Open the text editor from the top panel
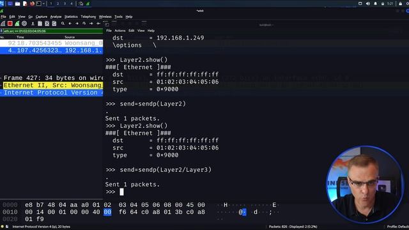Image resolution: width=409 pixels, height=230 pixels. click(25, 4)
